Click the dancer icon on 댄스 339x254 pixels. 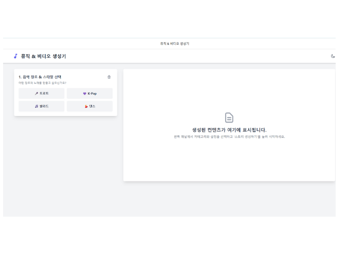click(86, 106)
